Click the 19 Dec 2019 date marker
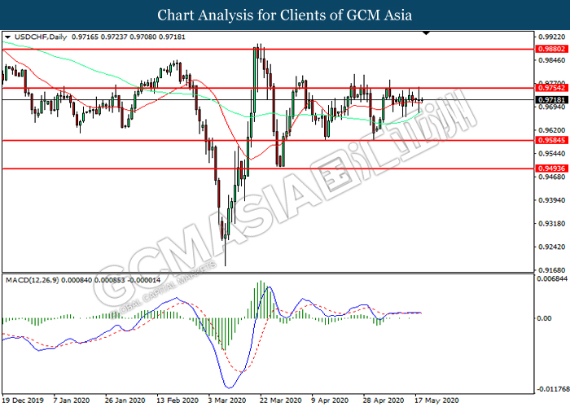This screenshot has width=570, height=407. [23, 400]
